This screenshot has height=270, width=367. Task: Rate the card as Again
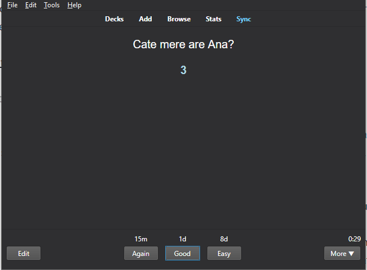[141, 254]
